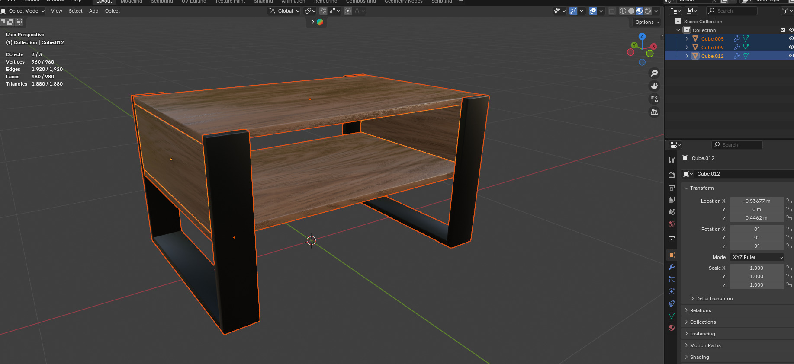Hide Collection with eye icon
794x364 pixels.
point(791,30)
